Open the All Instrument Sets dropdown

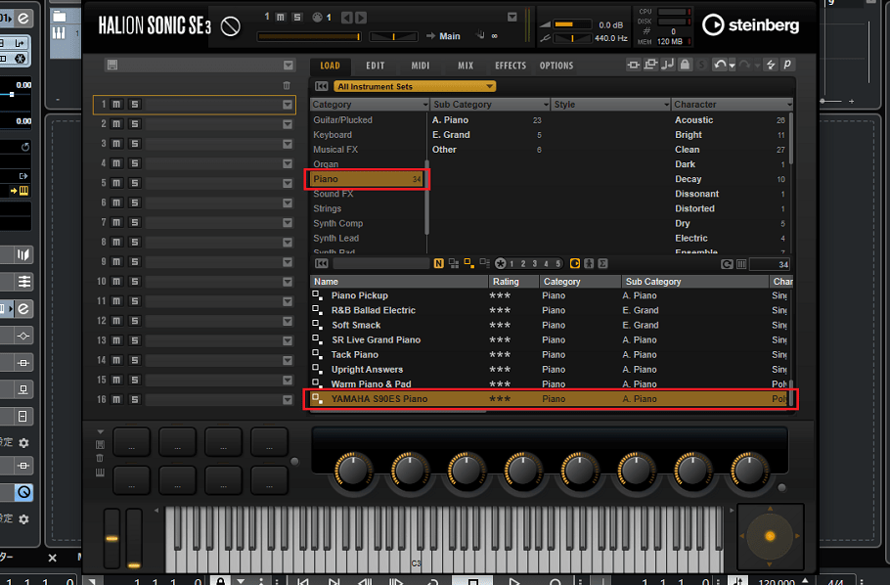(x=415, y=86)
